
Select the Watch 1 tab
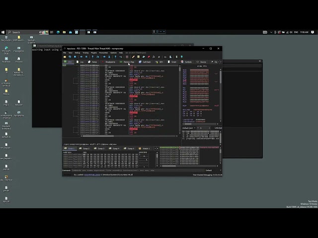coord(144,149)
